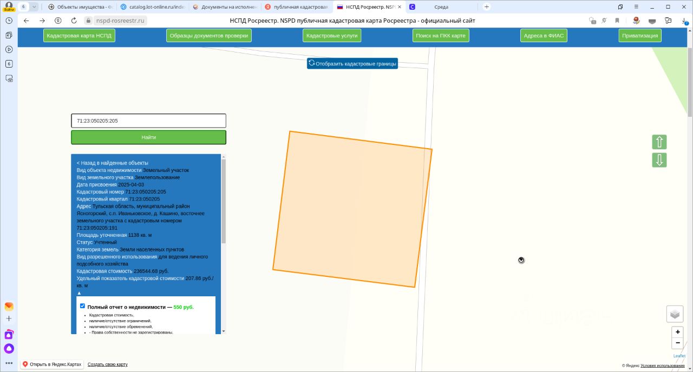The width and height of the screenshot is (693, 372).
Task: Open Адреса в ФИАС
Action: click(x=544, y=36)
